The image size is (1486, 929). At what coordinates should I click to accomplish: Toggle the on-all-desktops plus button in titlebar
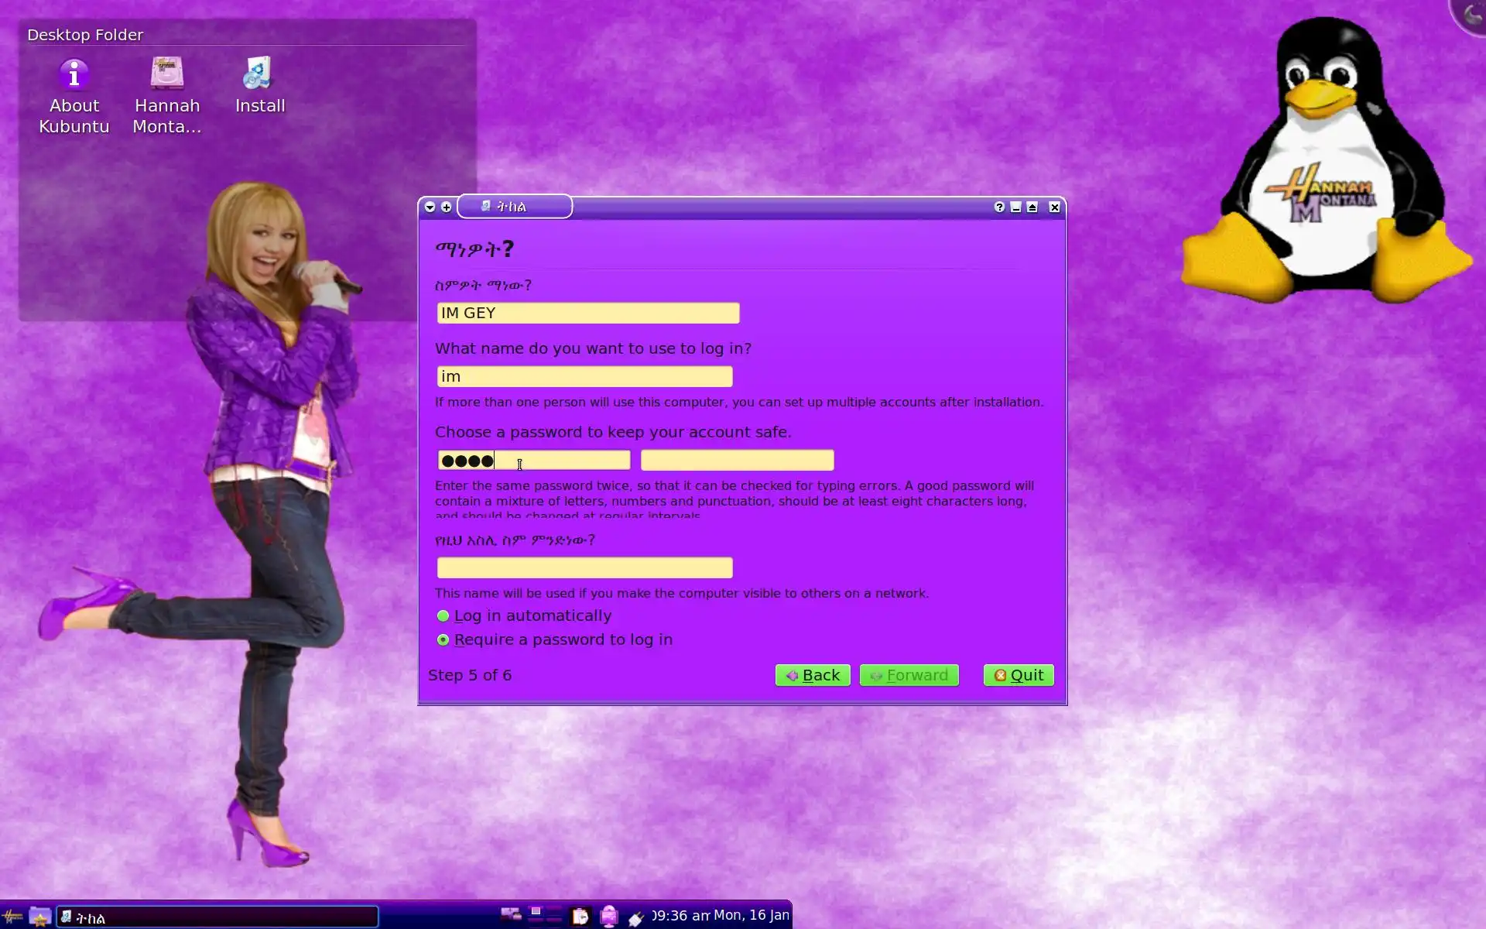[x=447, y=207]
